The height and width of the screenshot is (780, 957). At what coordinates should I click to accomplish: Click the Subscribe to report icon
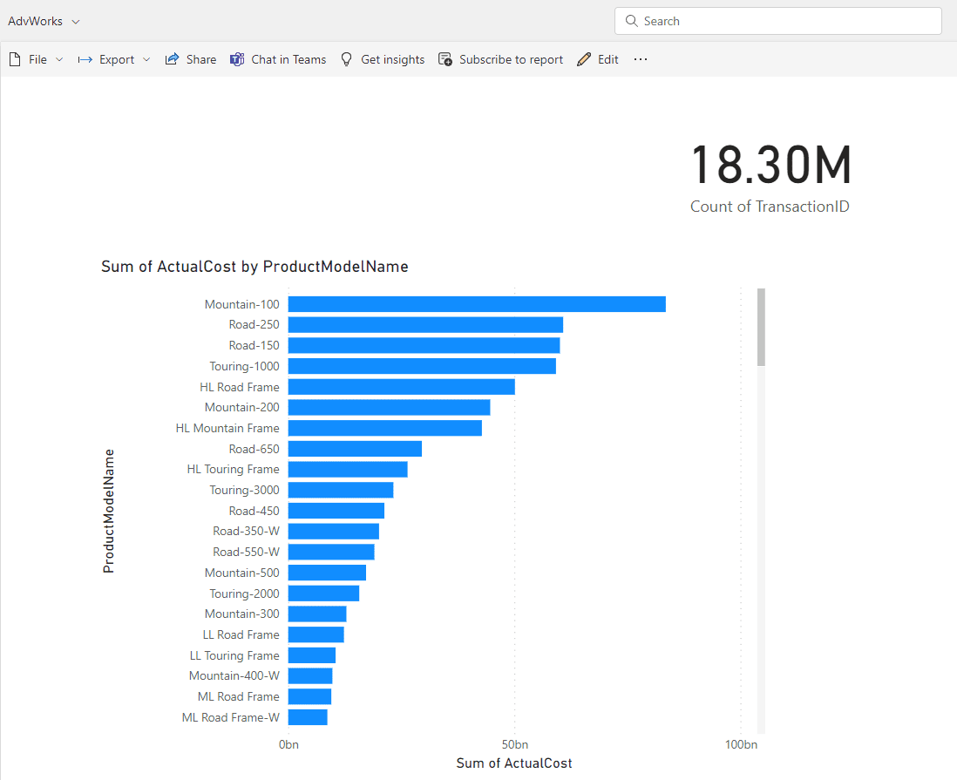[445, 59]
